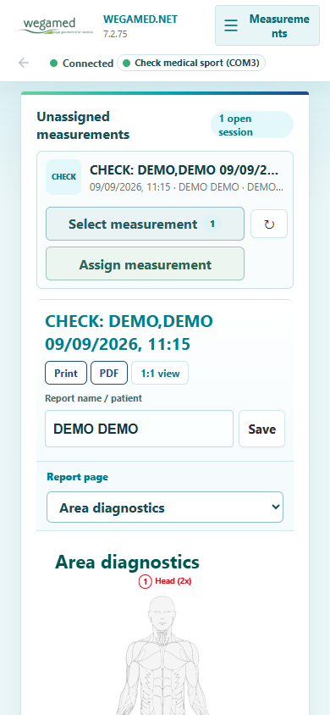Click Select measurement button
330x715 pixels.
click(x=145, y=224)
